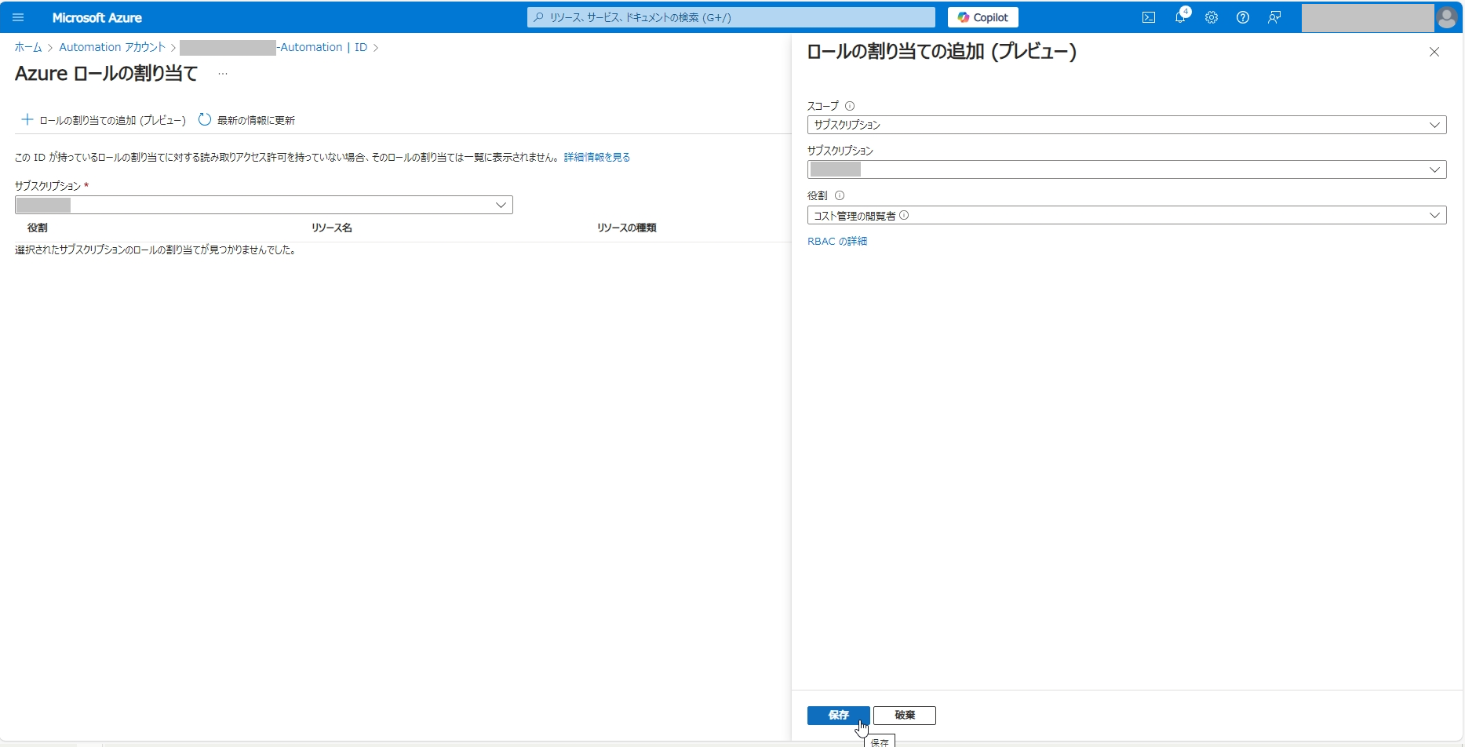Launch Copilot from the header
Viewport: 1465px width, 747px height.
(983, 17)
